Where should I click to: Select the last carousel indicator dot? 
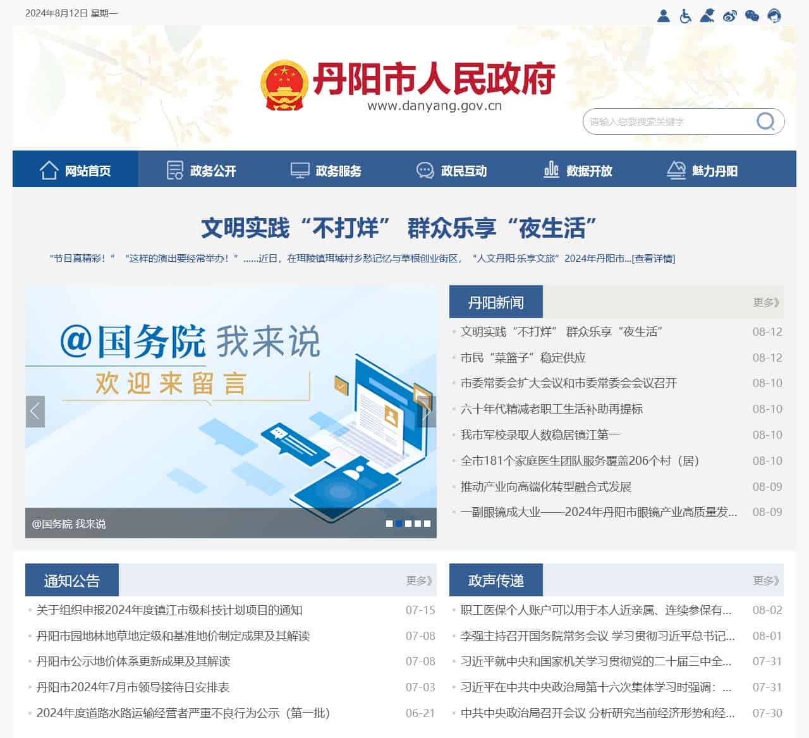(x=427, y=524)
